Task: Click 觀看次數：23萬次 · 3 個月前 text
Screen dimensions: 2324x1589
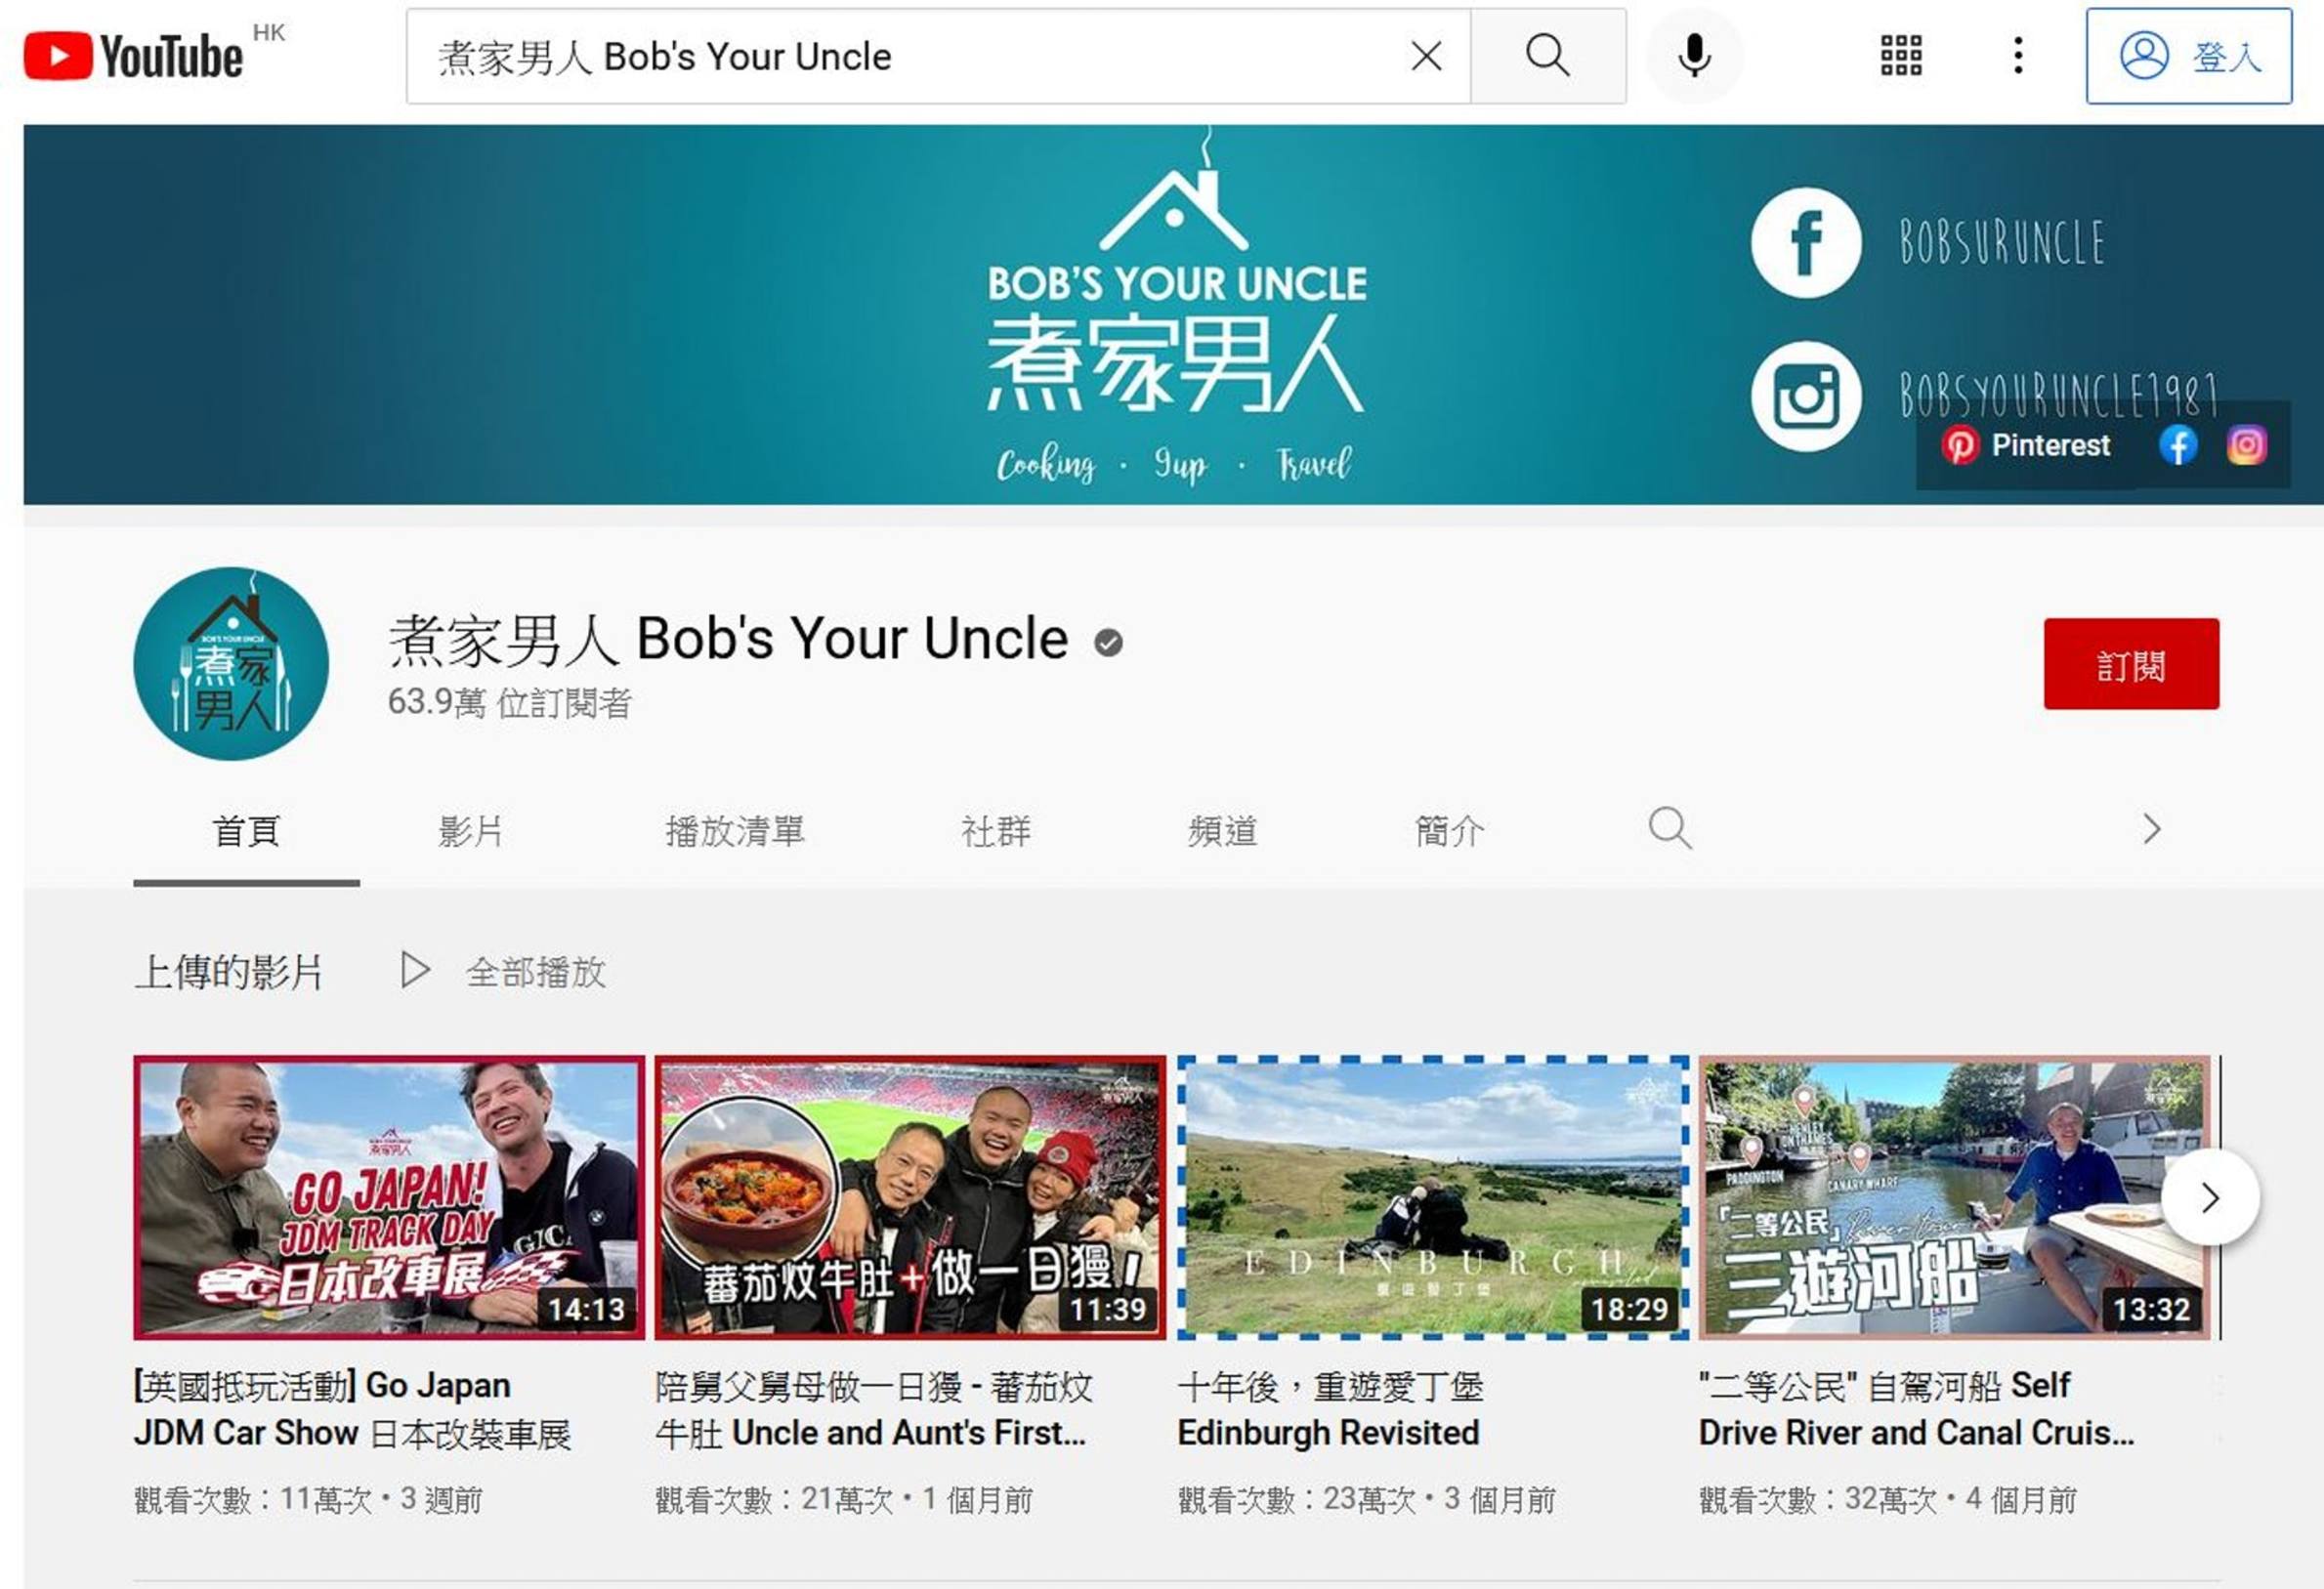Action: pyautogui.click(x=1366, y=1499)
